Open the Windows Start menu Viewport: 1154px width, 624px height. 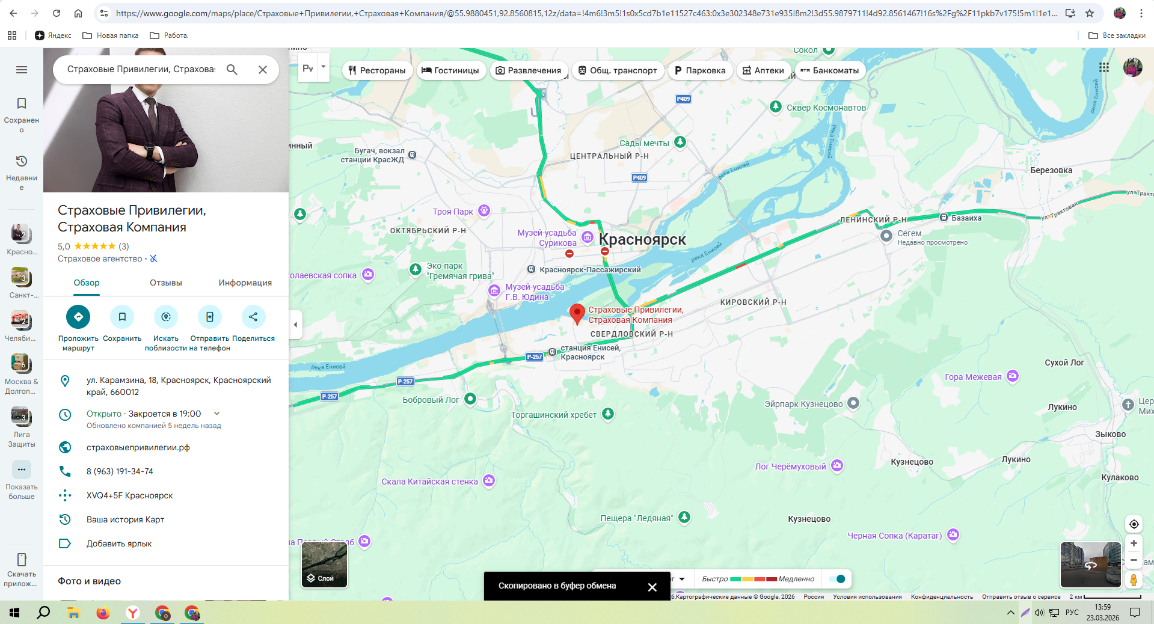[x=14, y=613]
